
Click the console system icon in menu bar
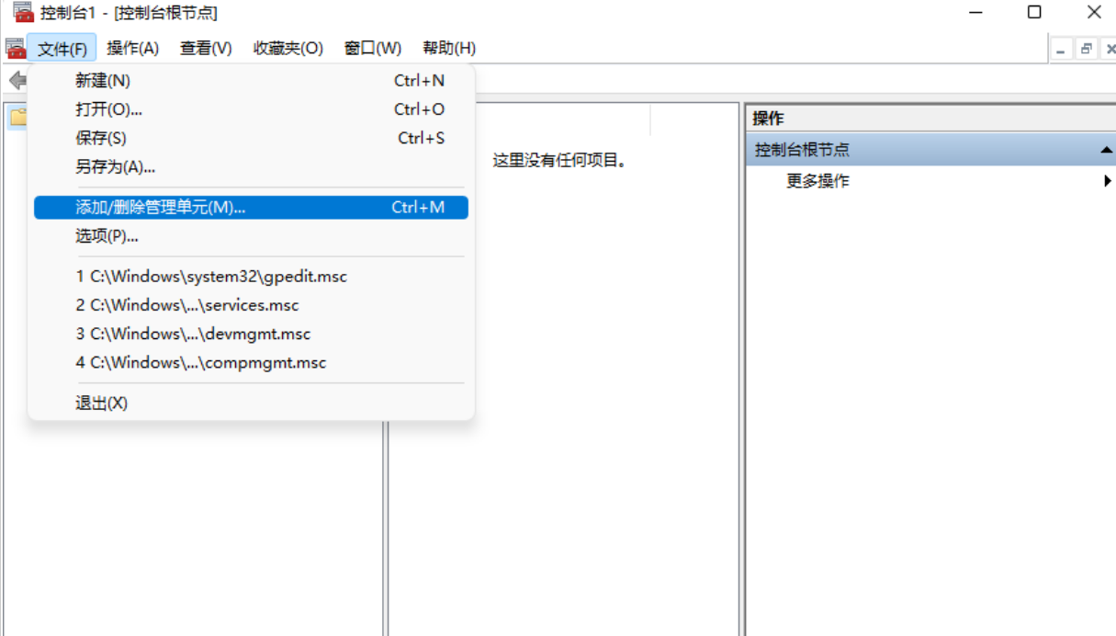point(15,48)
